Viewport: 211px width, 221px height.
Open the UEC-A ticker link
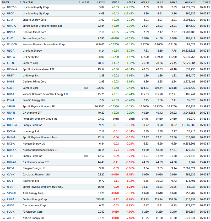coord(11,51)
